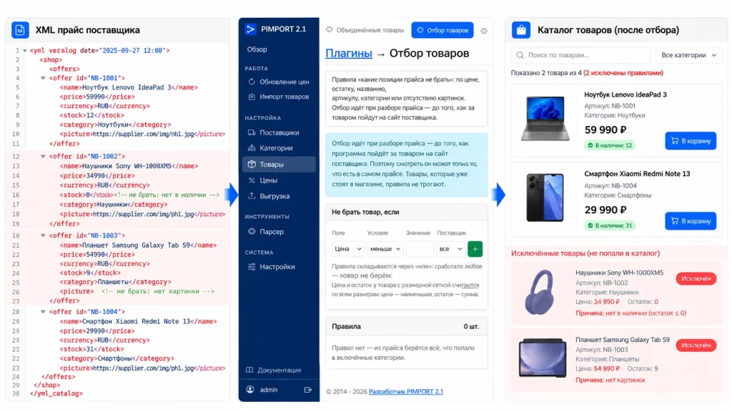Click the Lenovo IdeaPad 3 laptop image
The width and height of the screenshot is (732, 412).
(x=545, y=119)
